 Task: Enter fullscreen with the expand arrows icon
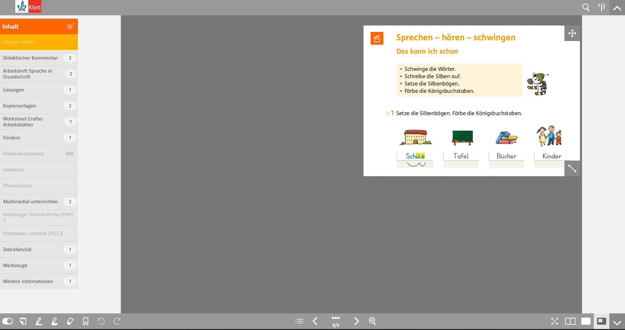click(x=554, y=321)
